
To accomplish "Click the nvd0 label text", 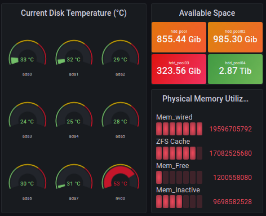I will (121, 199).
